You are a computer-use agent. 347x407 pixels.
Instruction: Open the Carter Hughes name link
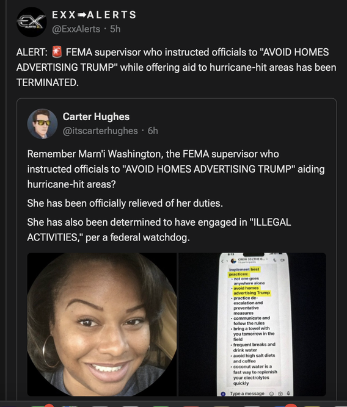(x=96, y=117)
